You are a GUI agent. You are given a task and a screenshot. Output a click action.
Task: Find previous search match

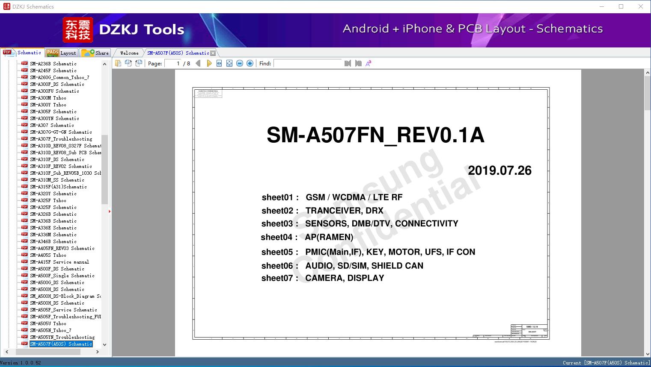(x=348, y=63)
